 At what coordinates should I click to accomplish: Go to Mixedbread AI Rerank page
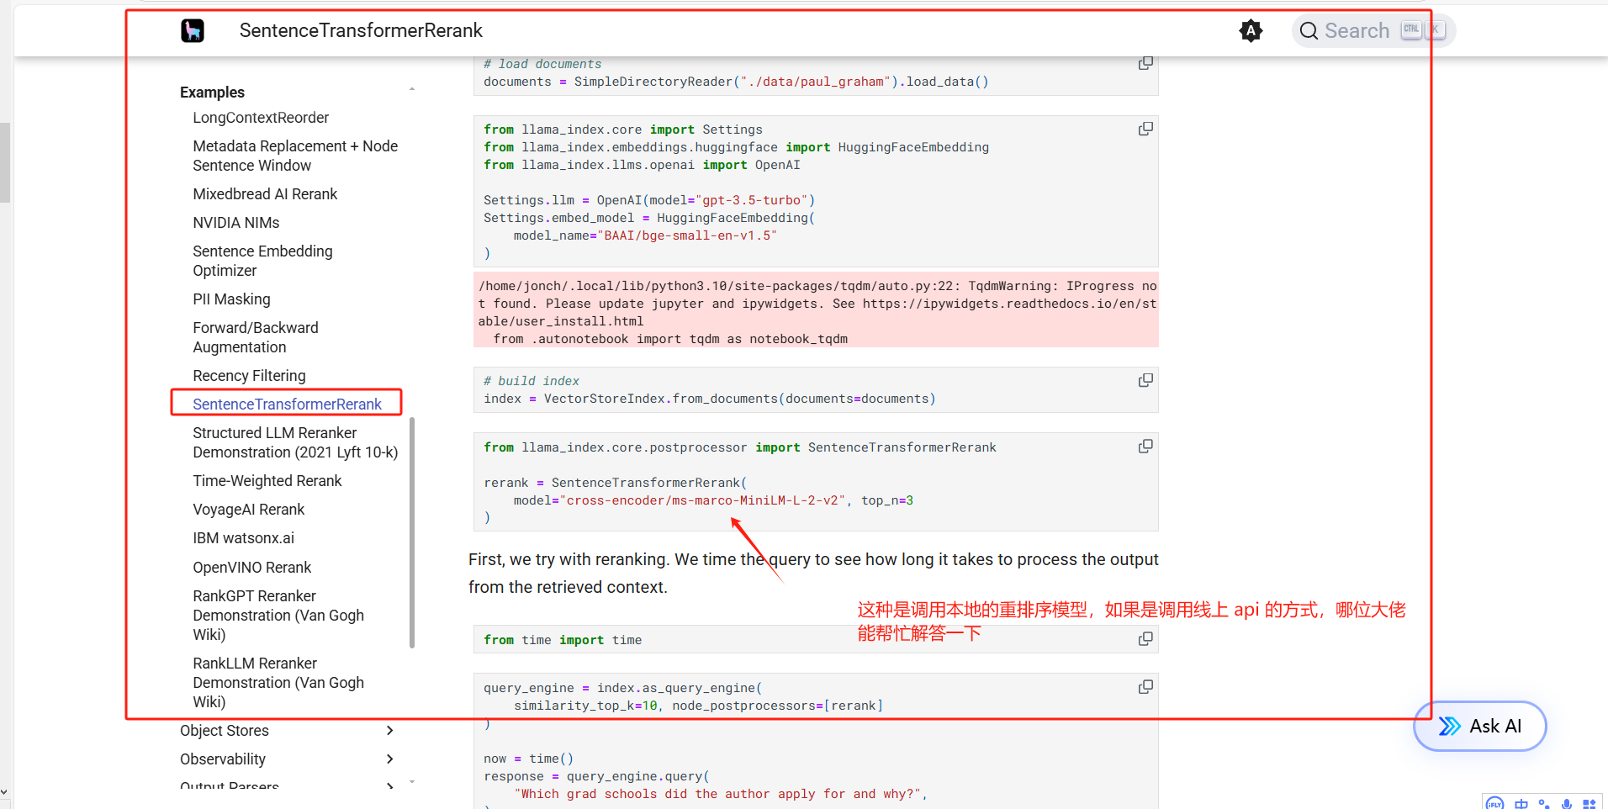265,194
